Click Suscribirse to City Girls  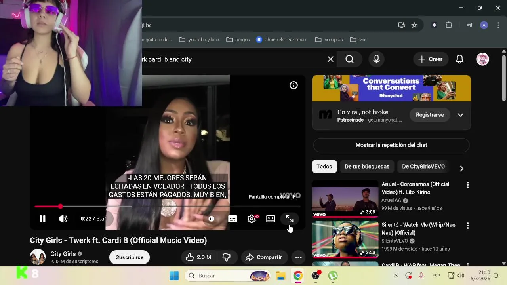click(130, 257)
